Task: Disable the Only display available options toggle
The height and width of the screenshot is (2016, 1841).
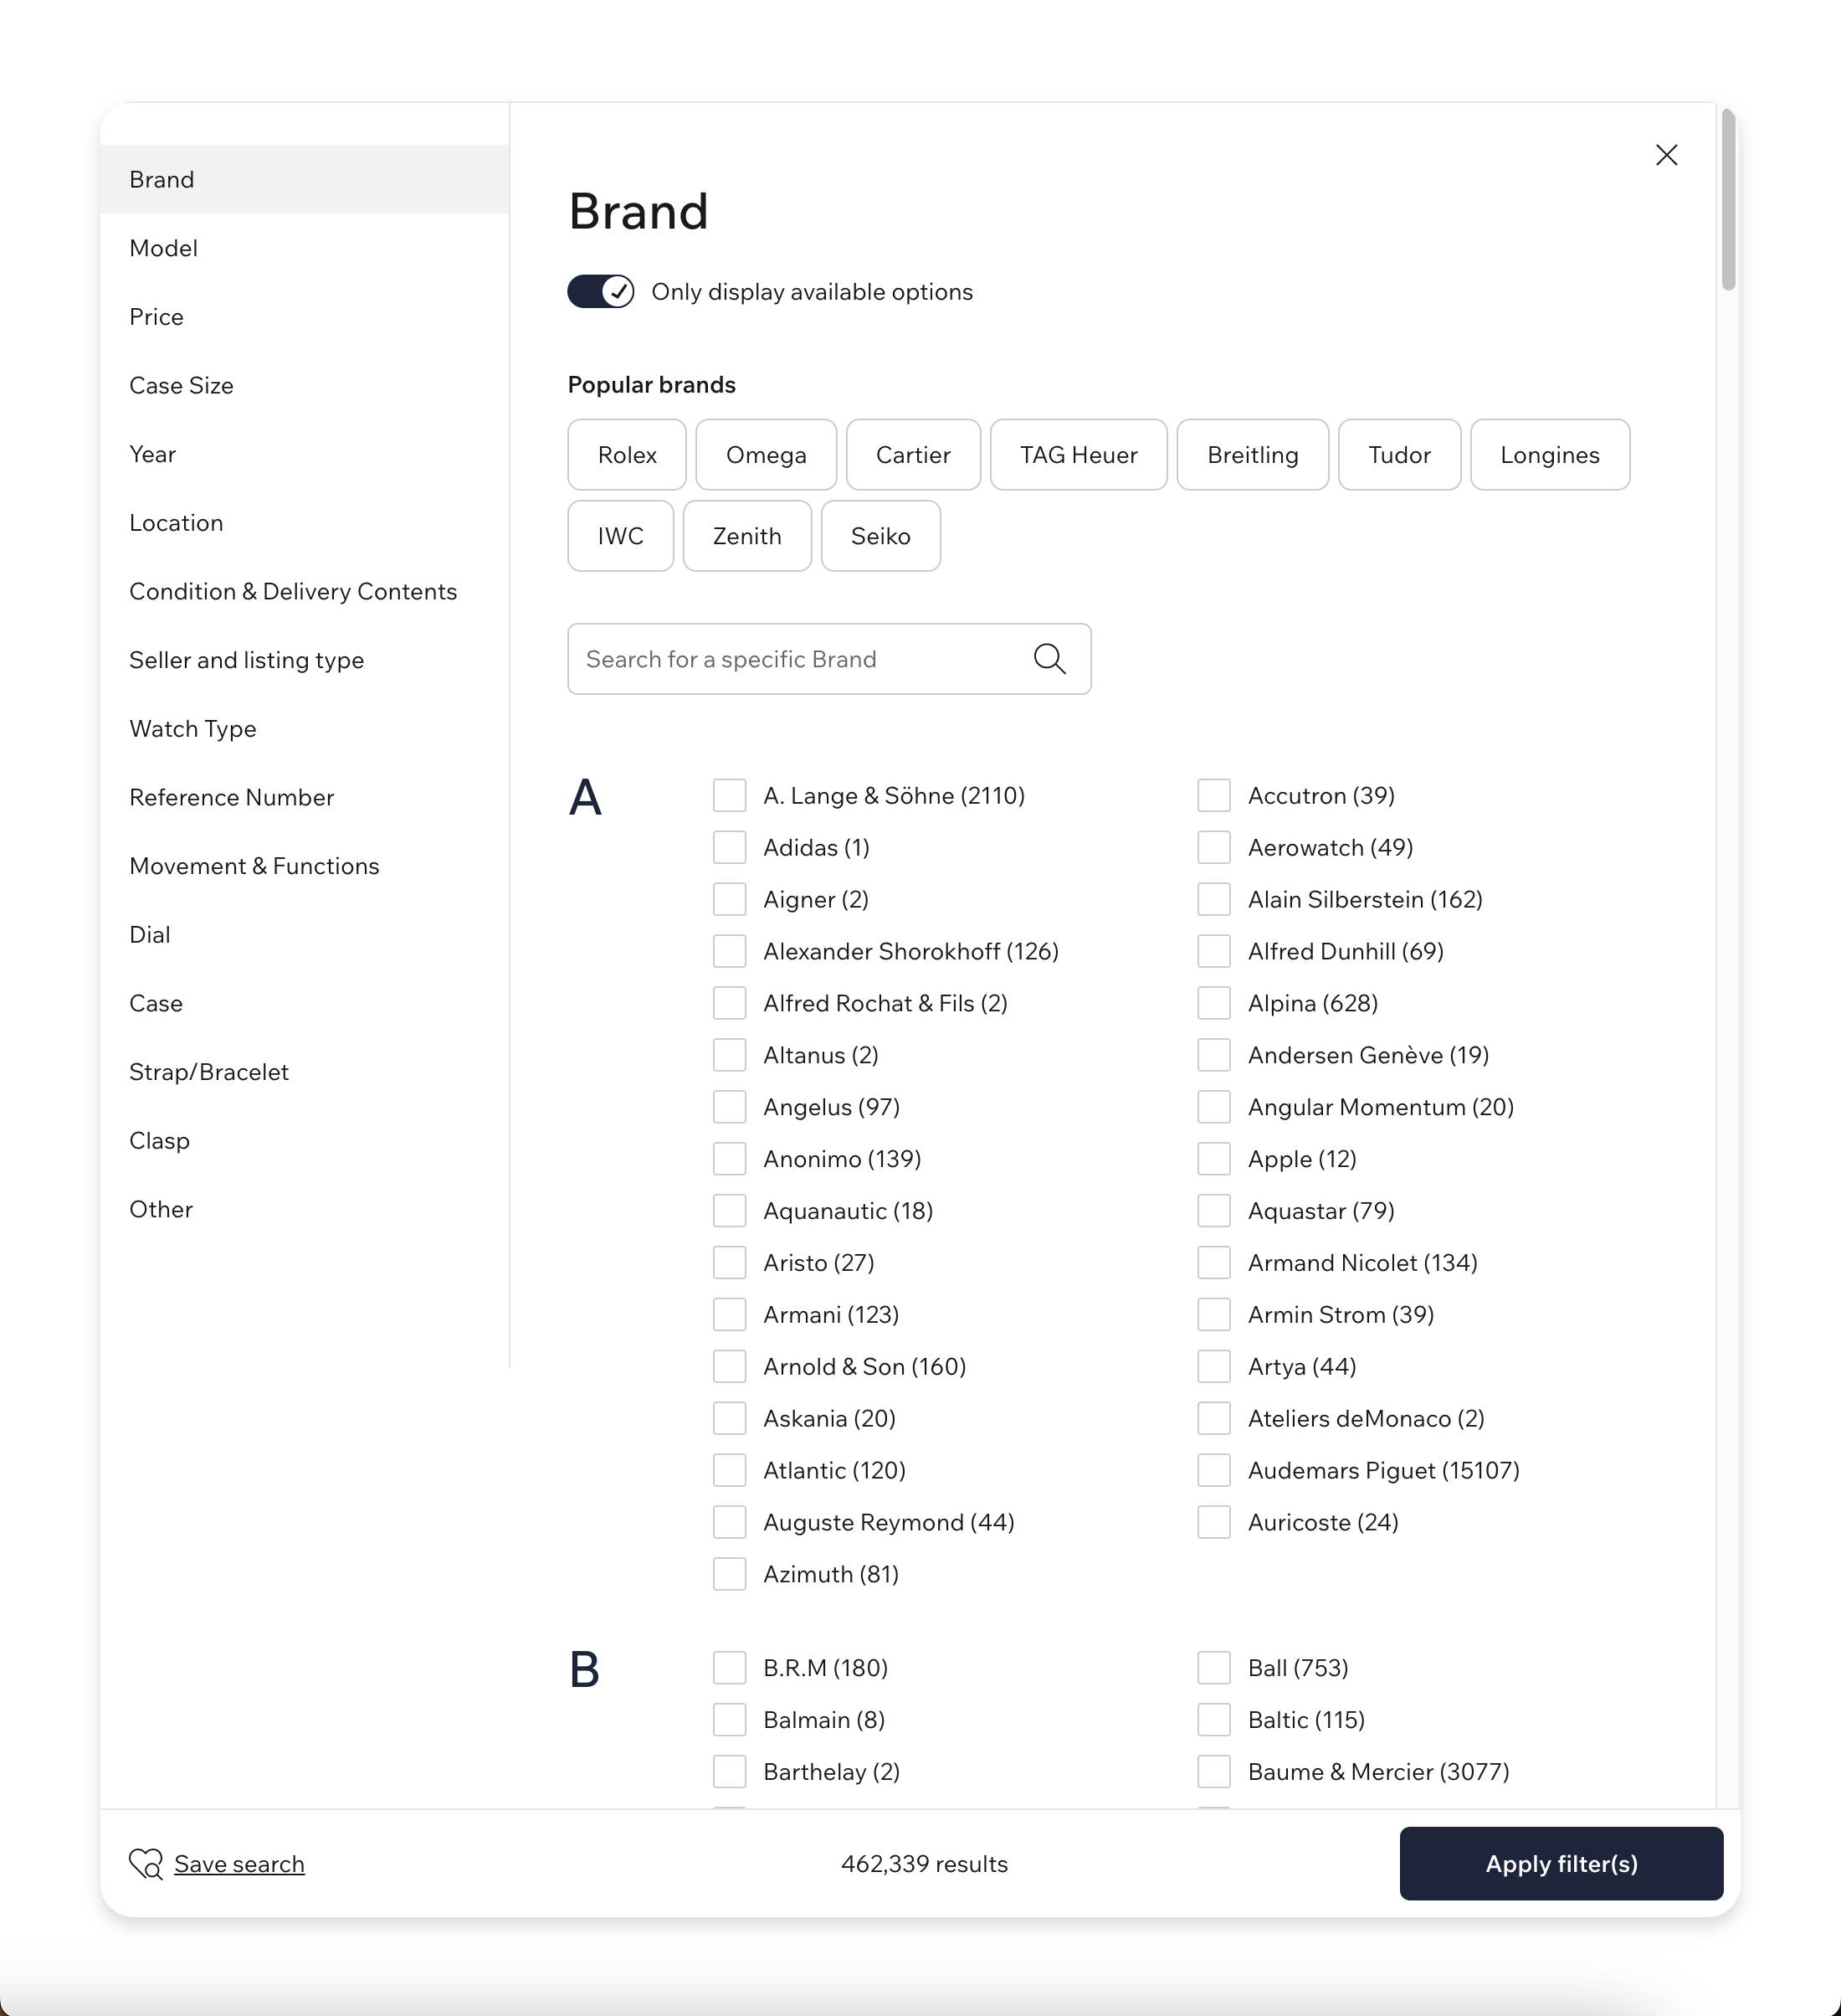Action: pyautogui.click(x=600, y=291)
